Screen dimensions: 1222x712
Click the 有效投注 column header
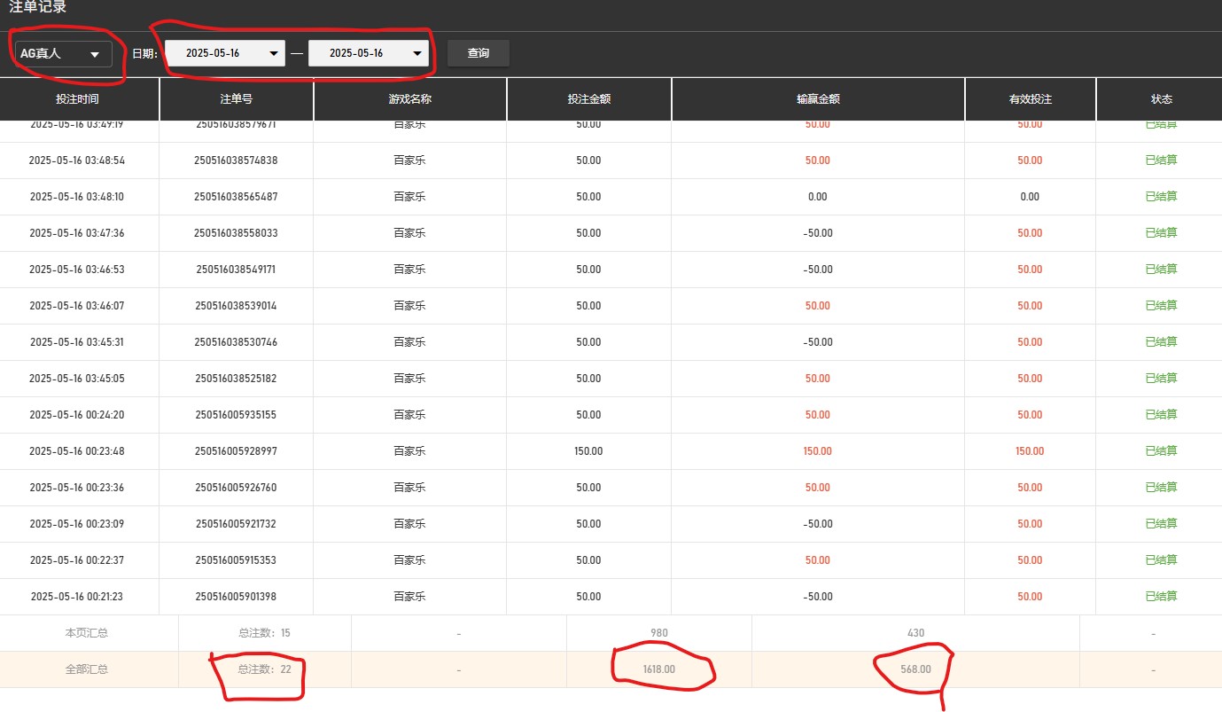(x=1030, y=99)
